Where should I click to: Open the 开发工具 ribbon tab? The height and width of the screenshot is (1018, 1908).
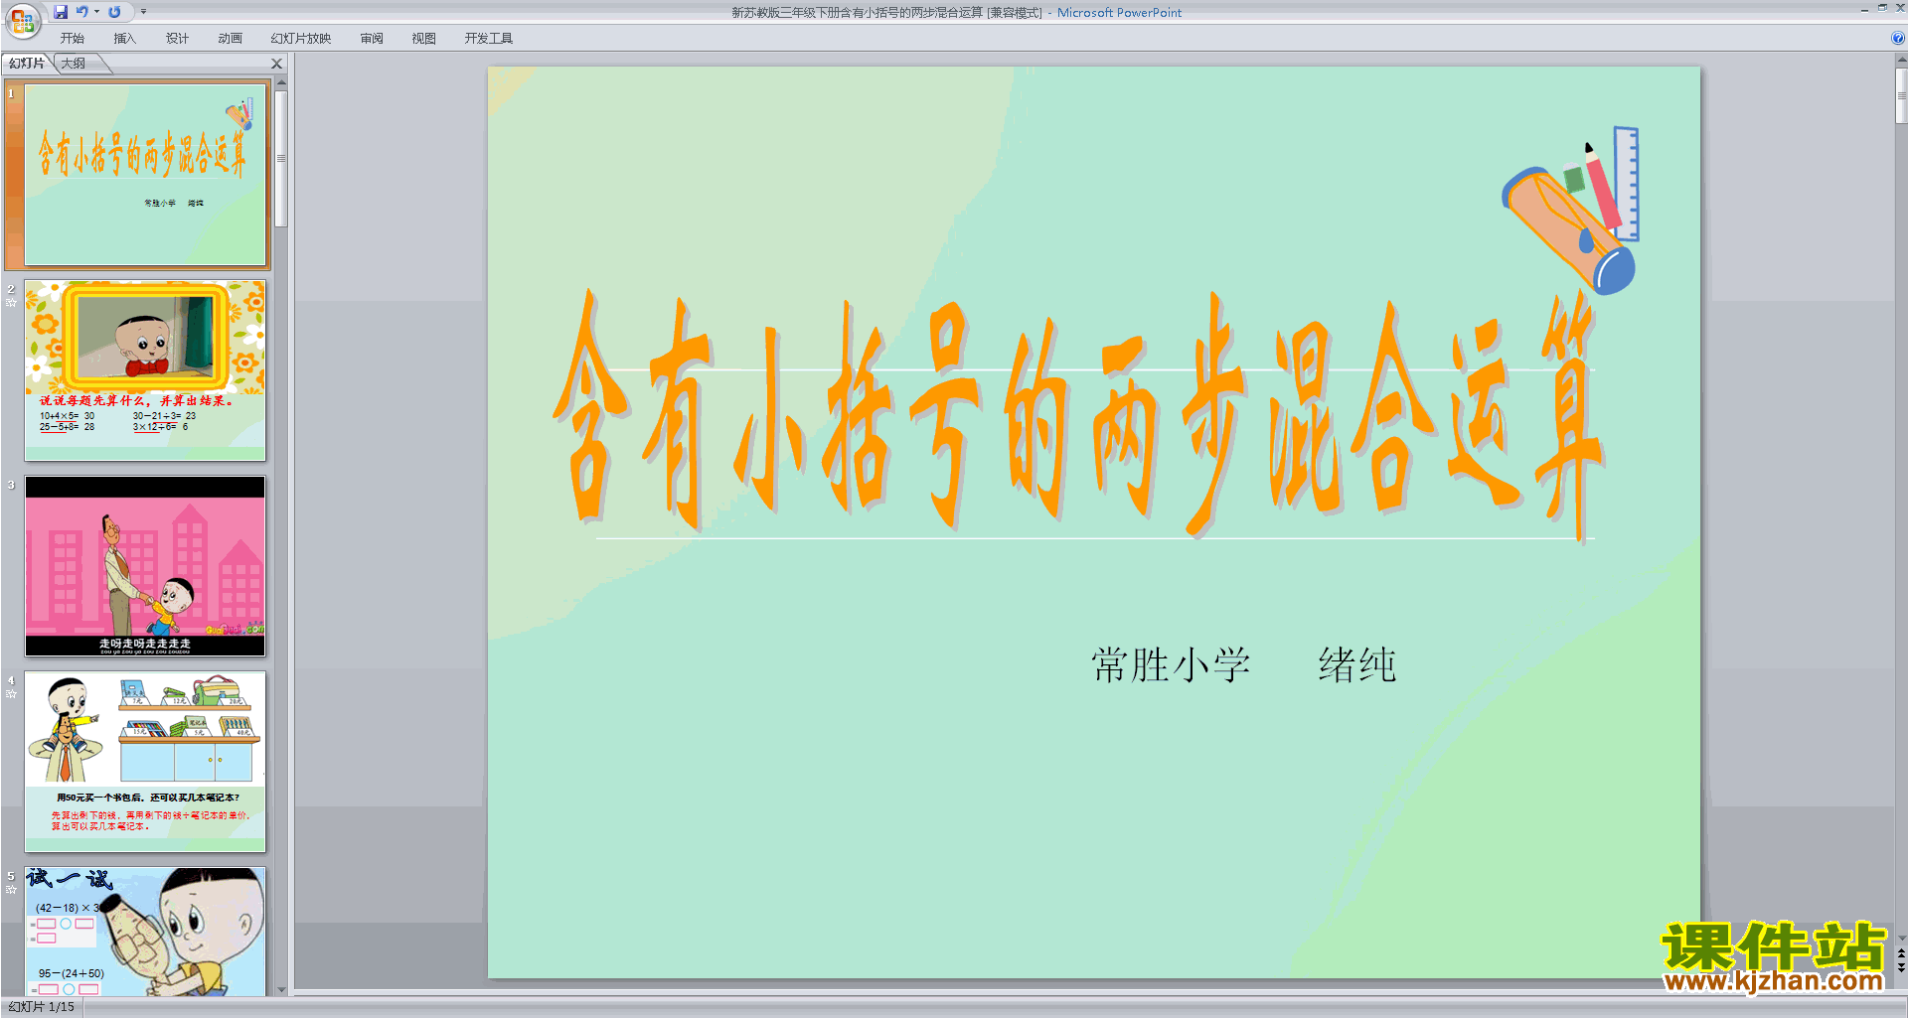point(489,39)
